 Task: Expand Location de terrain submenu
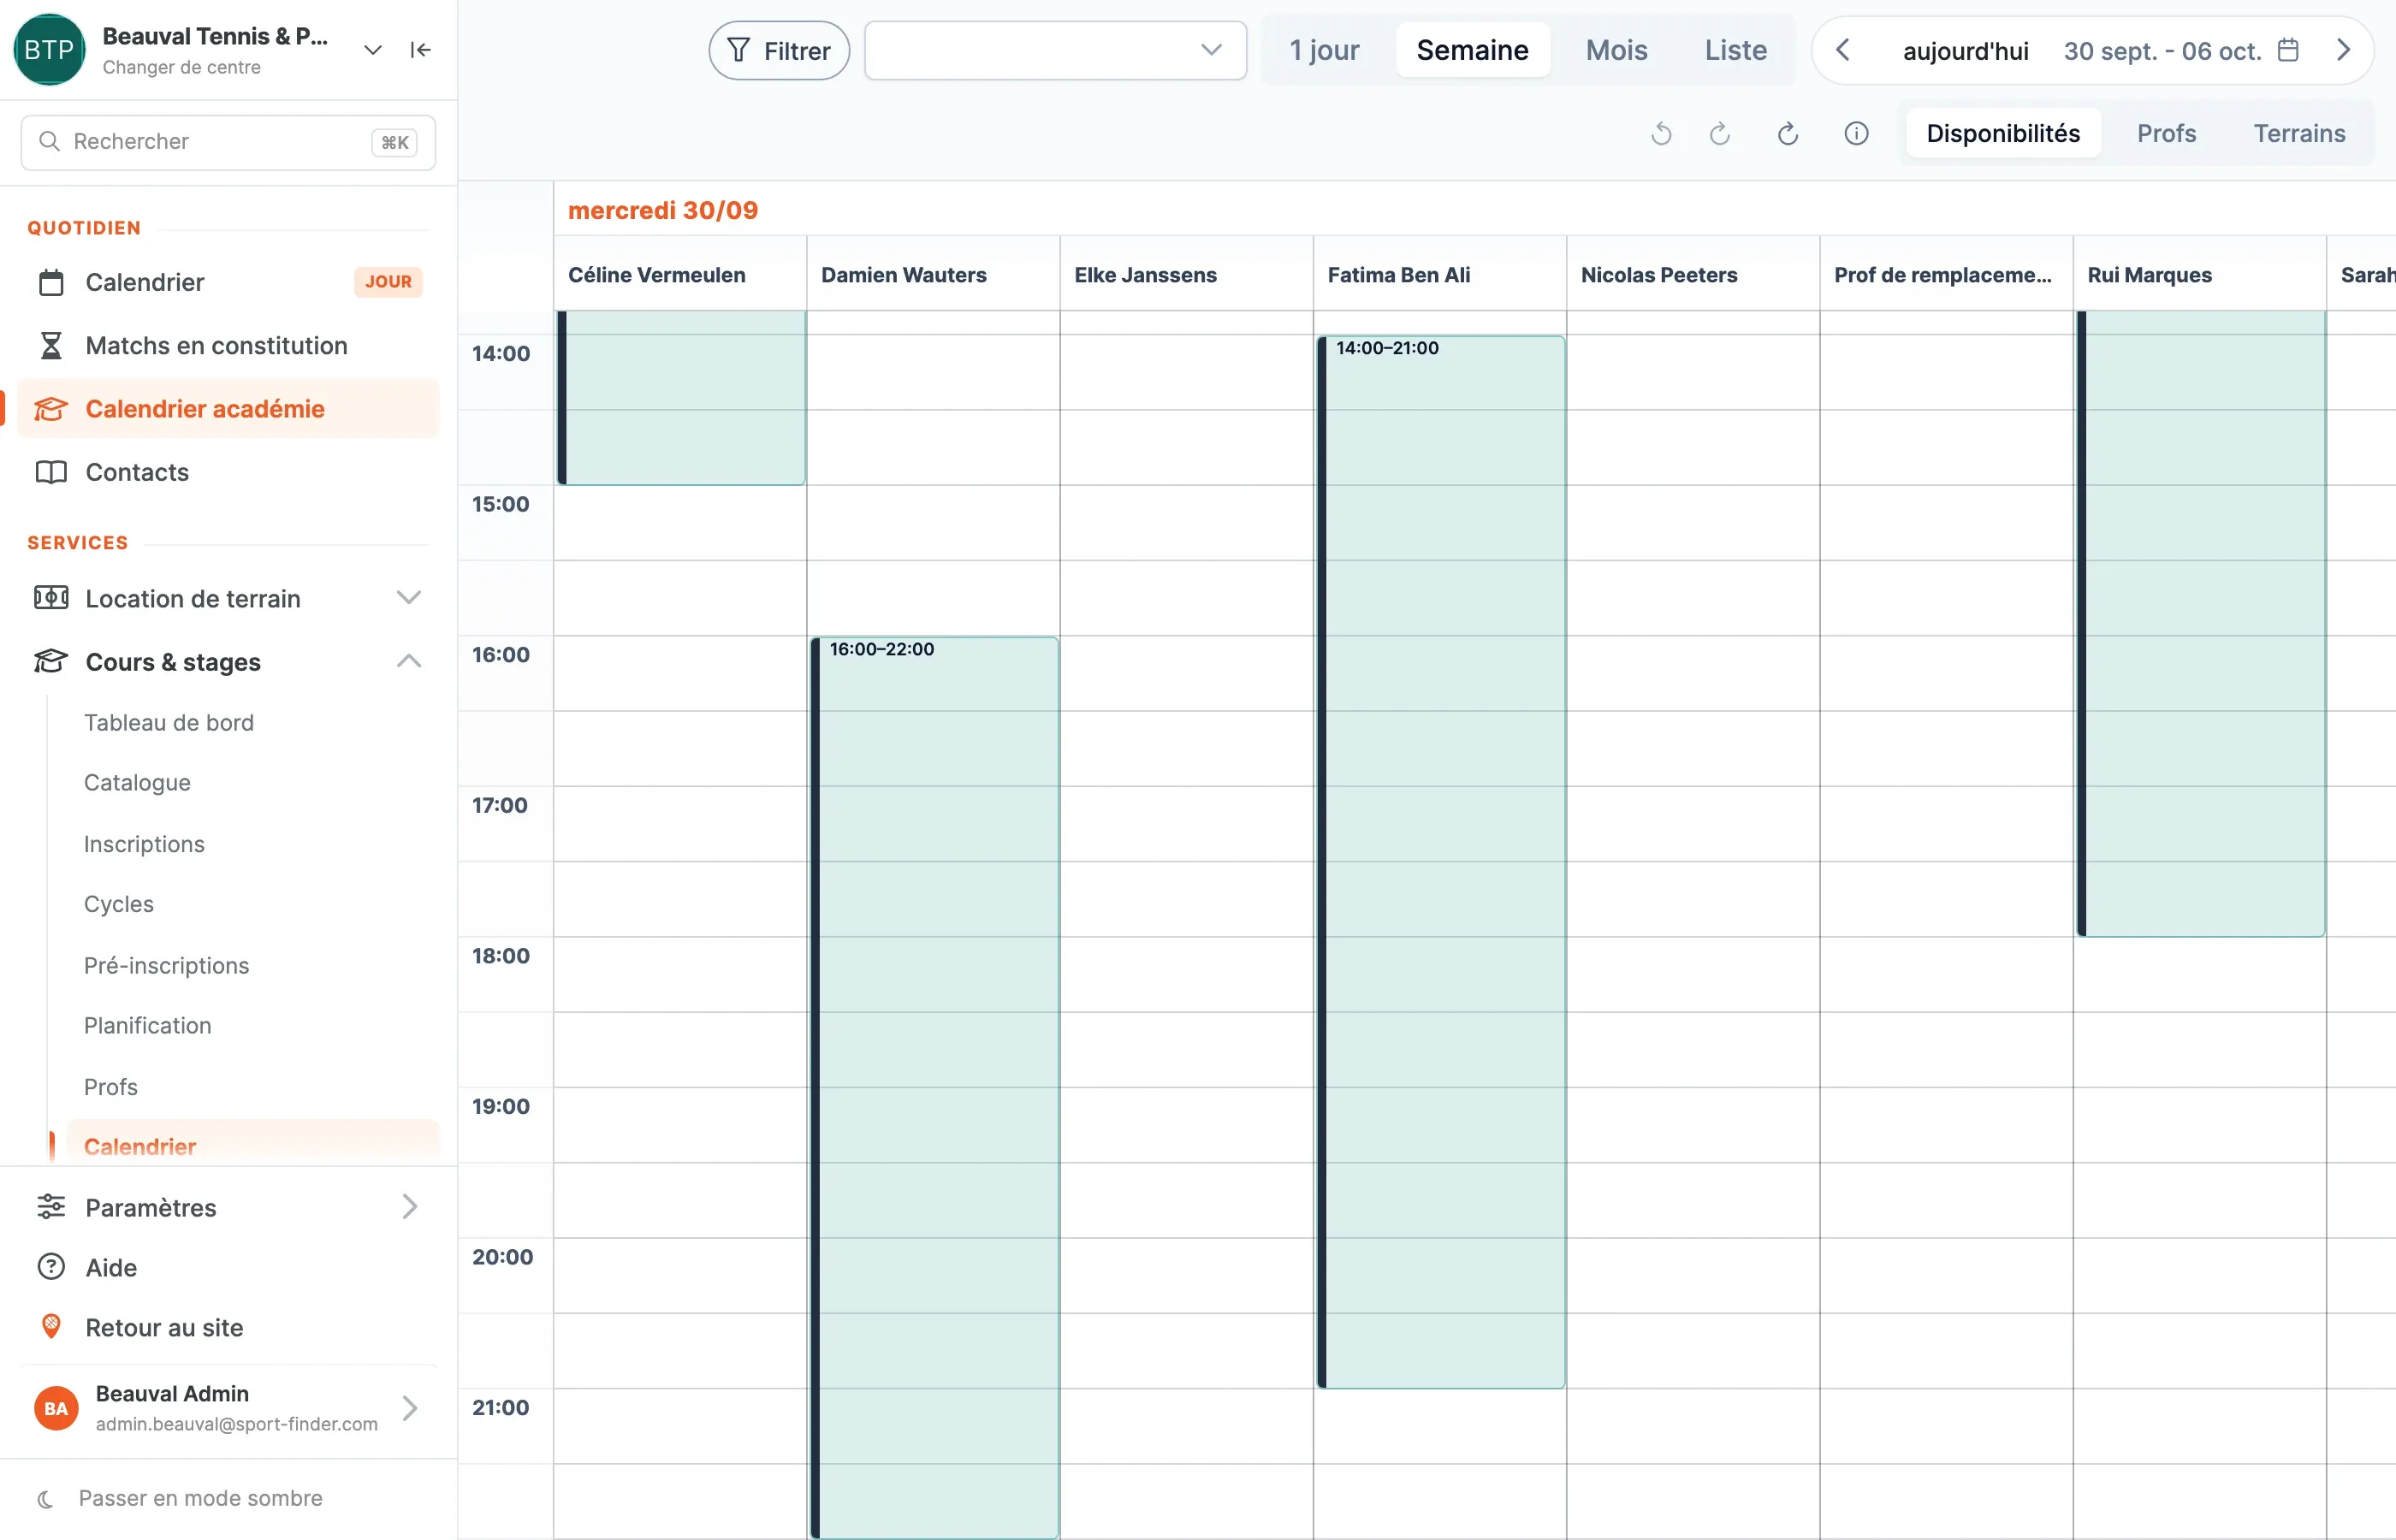409,598
